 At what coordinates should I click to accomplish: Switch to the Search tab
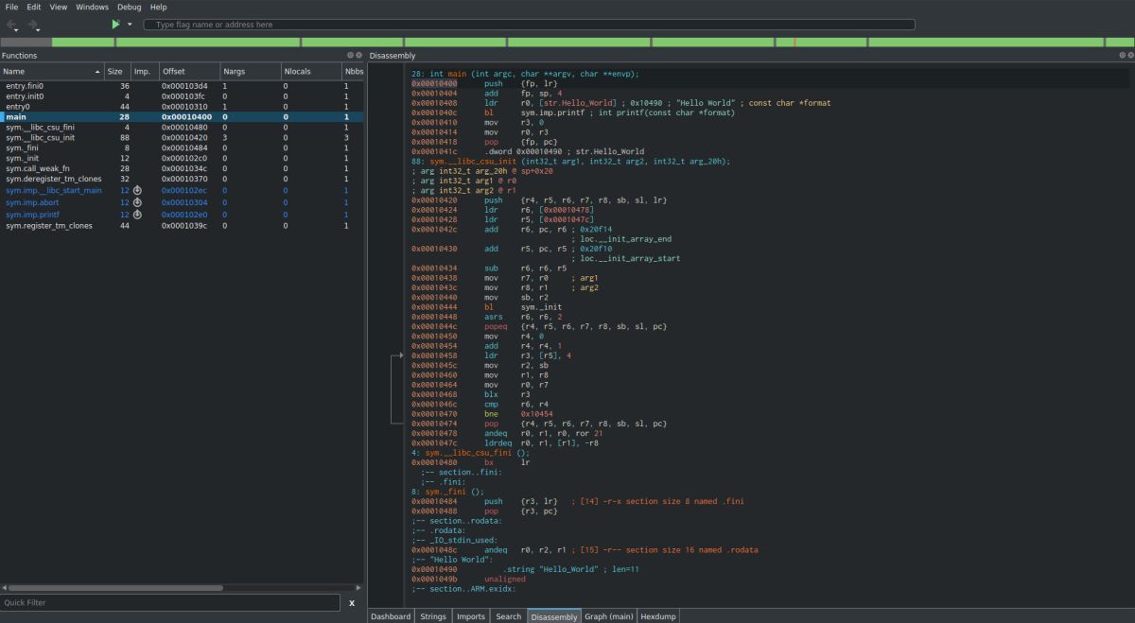[508, 616]
